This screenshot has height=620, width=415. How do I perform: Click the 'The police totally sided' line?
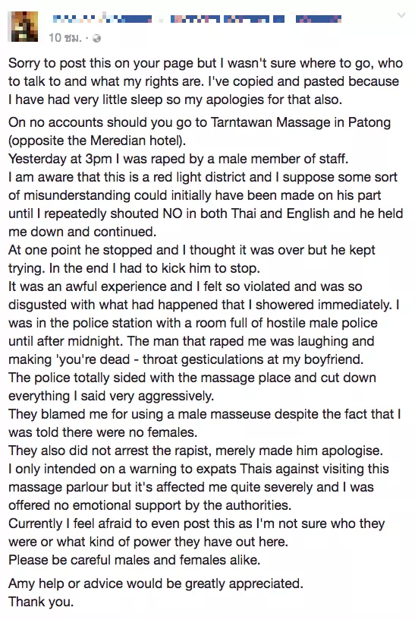tap(192, 377)
